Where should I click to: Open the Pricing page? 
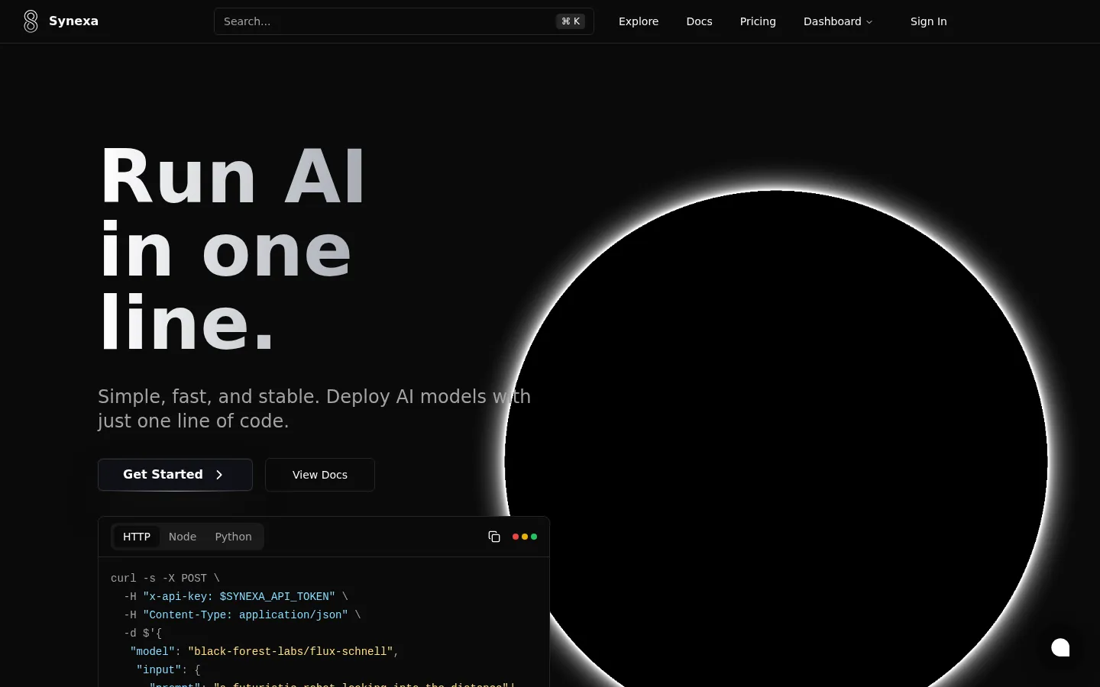tap(758, 21)
